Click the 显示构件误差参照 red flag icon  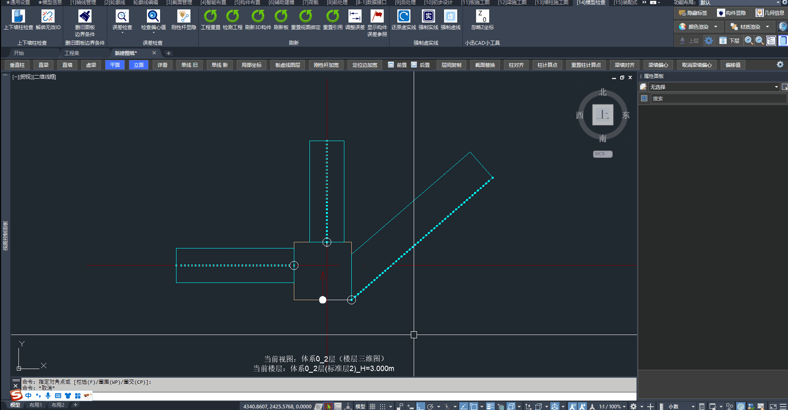377,16
